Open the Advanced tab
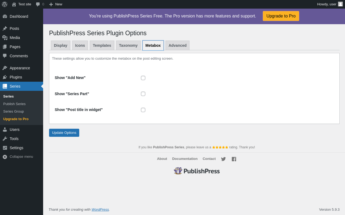The width and height of the screenshot is (345, 215). click(x=177, y=45)
